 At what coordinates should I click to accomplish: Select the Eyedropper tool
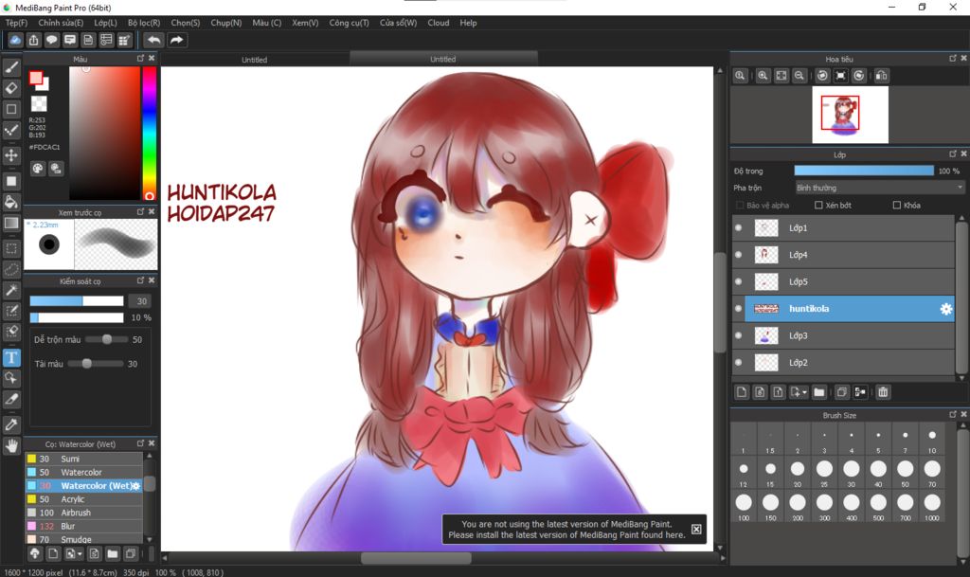coord(11,424)
